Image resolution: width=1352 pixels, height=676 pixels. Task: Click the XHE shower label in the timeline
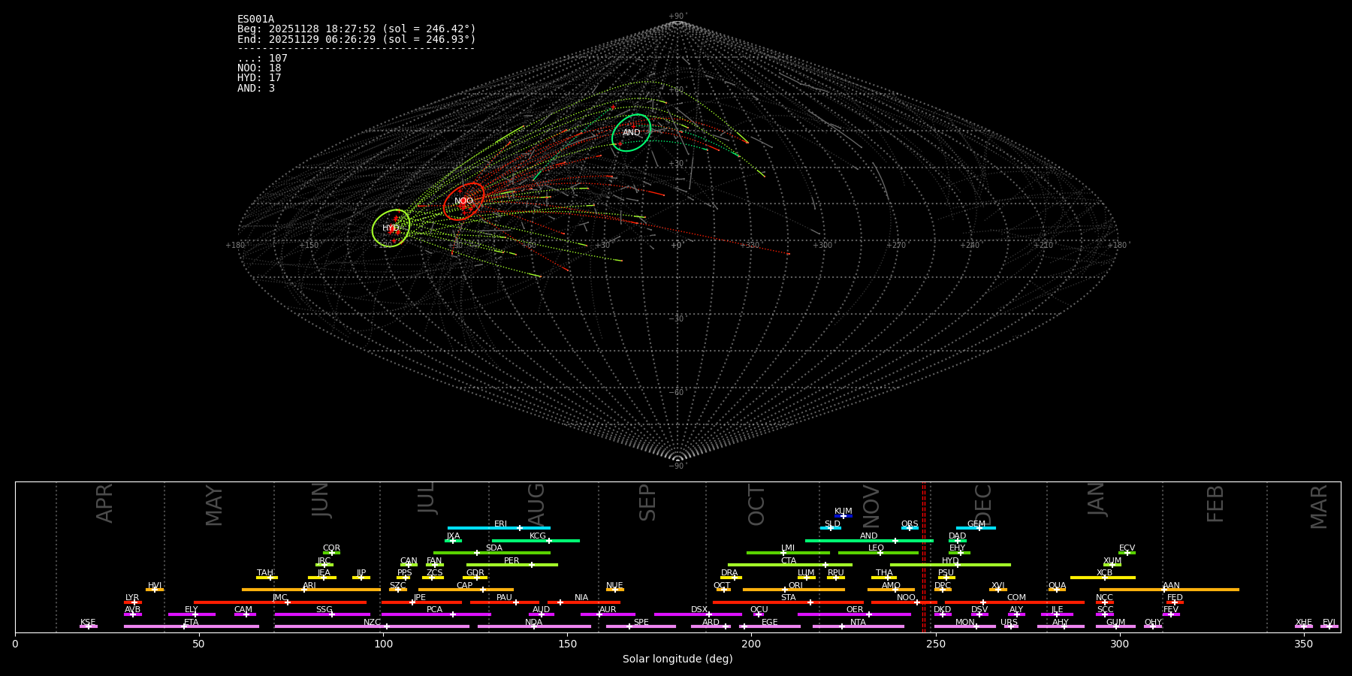tap(1303, 623)
